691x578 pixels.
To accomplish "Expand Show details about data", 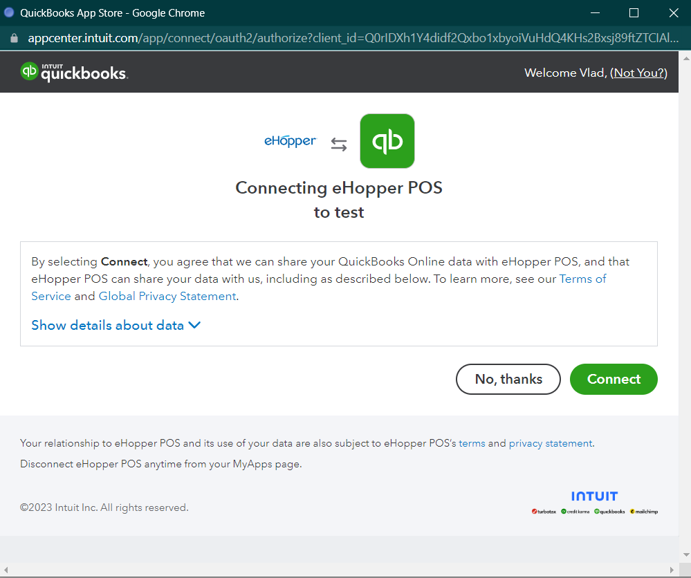I will [x=116, y=325].
